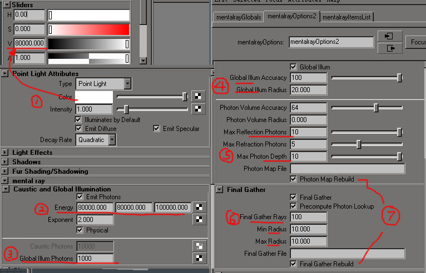Expand the Fur Shading/Shadowing section
Viewport: 426px width, 273px height.
(5, 171)
